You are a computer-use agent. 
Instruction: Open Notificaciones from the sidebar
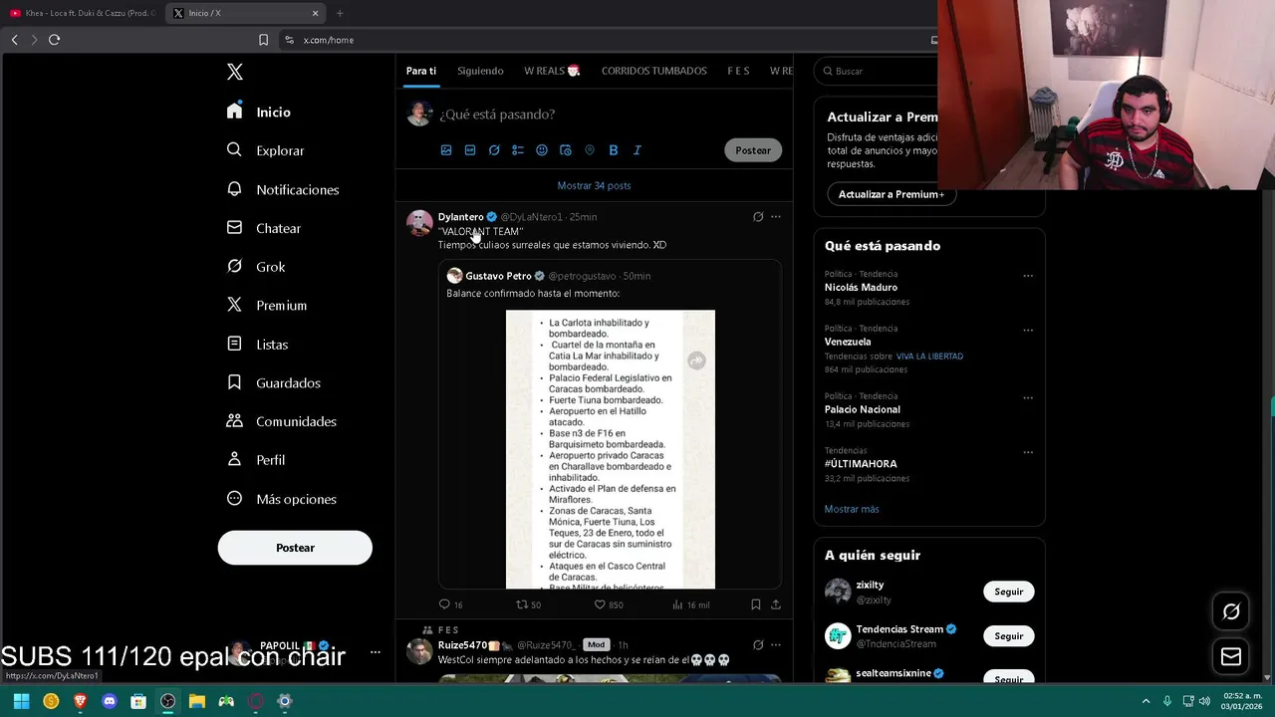point(283,189)
